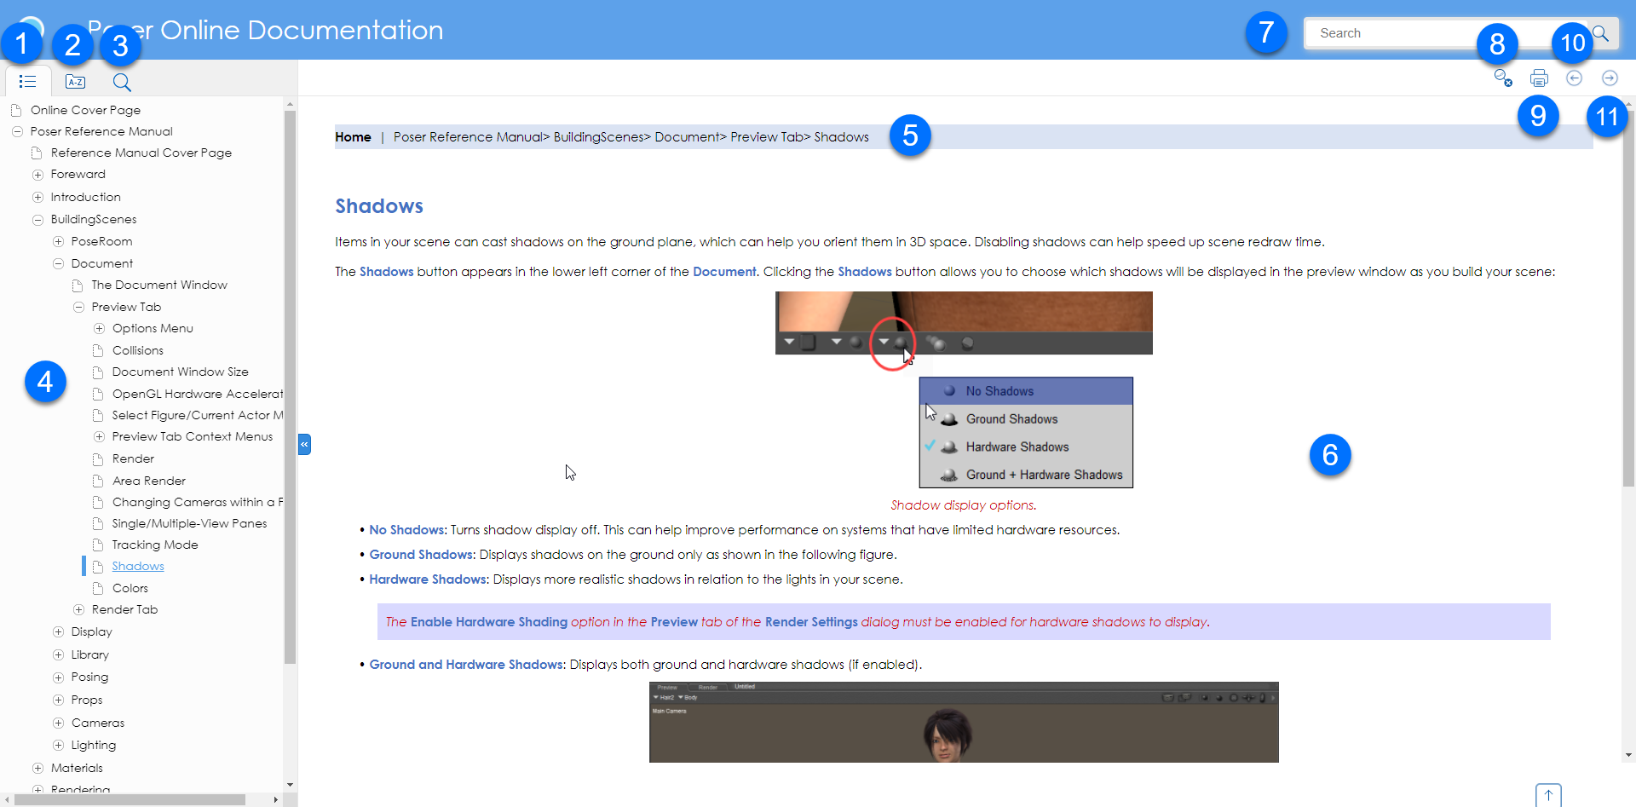Collapse the Poser Reference Manual node
The width and height of the screenshot is (1636, 807).
[x=17, y=131]
